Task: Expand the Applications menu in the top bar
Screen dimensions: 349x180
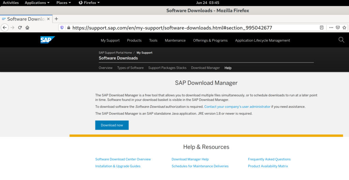Action: (x=37, y=3)
